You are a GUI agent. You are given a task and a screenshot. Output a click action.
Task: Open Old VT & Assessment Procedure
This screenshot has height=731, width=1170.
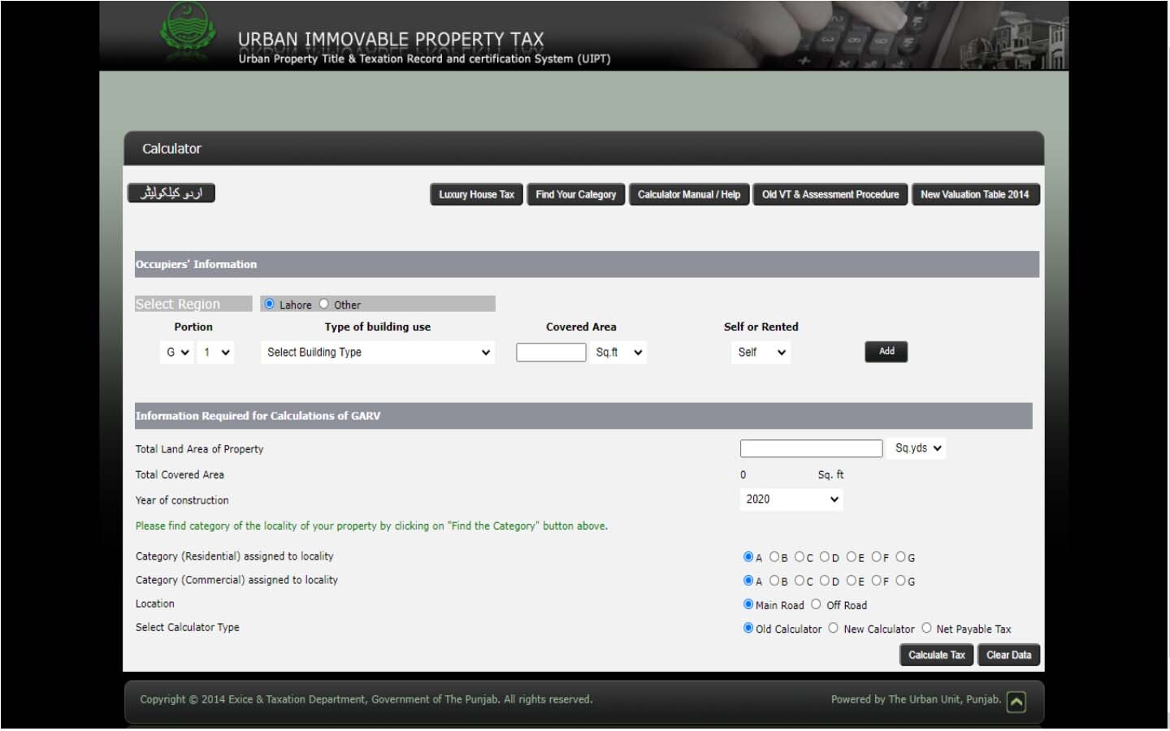(x=830, y=195)
